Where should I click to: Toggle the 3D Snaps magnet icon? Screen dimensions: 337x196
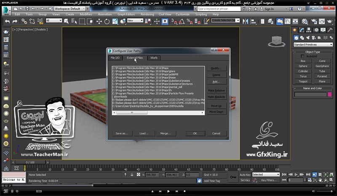point(174,21)
